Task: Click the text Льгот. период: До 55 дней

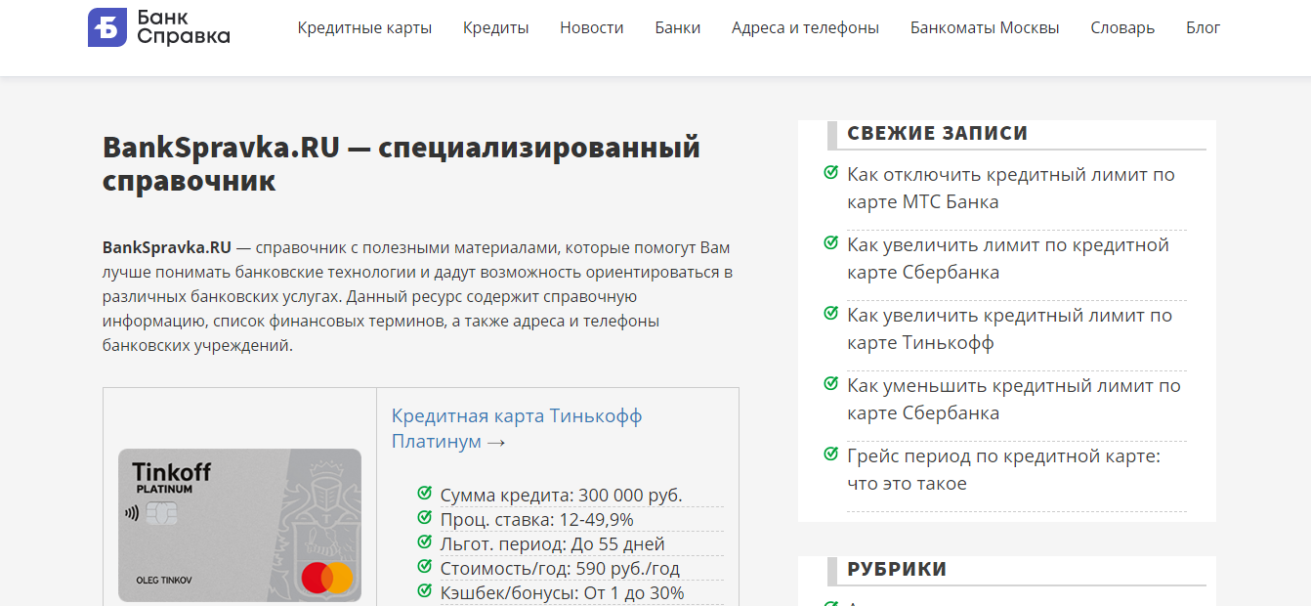Action: click(x=552, y=544)
